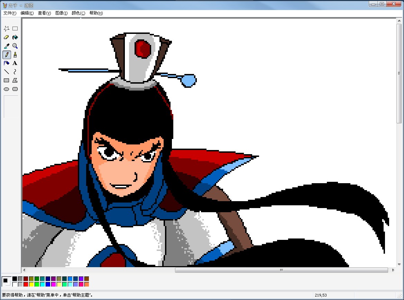Activate the Pick Color eyedropper tool
The image size is (404, 300).
(7, 46)
